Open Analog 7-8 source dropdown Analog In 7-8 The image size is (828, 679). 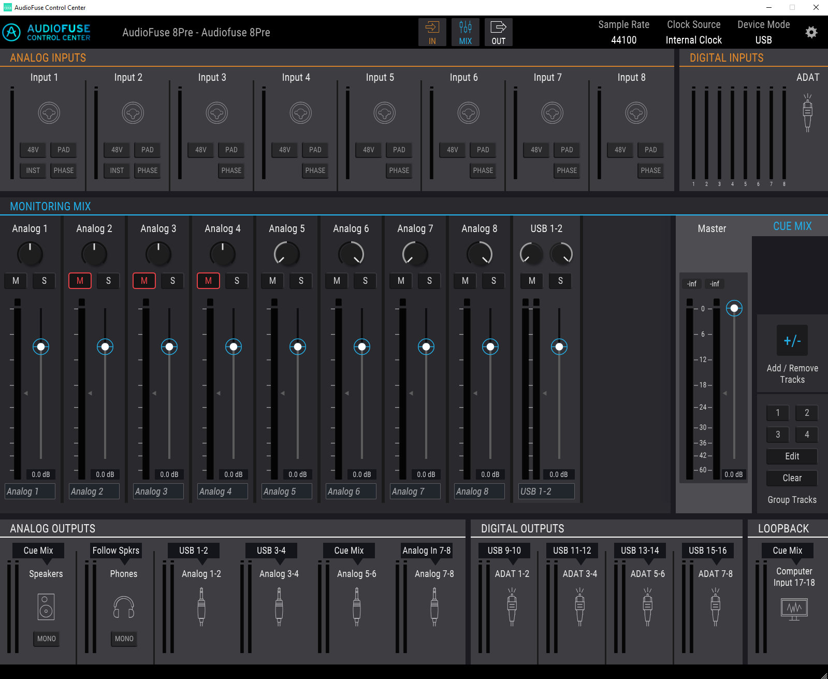pyautogui.click(x=427, y=551)
